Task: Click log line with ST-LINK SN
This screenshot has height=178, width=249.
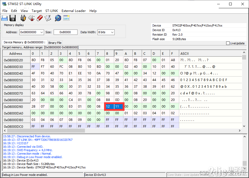Action: tap(38, 140)
